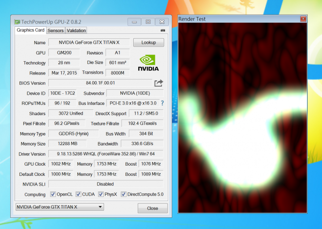
Task: Click the Transistors field 8000M
Action: tap(118, 73)
